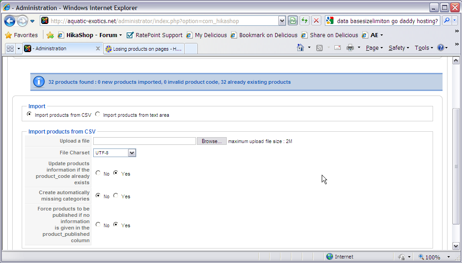
Task: Expand the tab list dropdown arrow
Action: pos(19,48)
